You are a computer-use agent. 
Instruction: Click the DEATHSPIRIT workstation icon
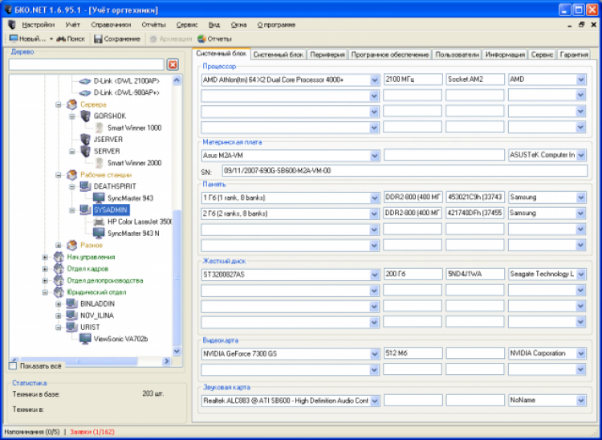coord(85,186)
